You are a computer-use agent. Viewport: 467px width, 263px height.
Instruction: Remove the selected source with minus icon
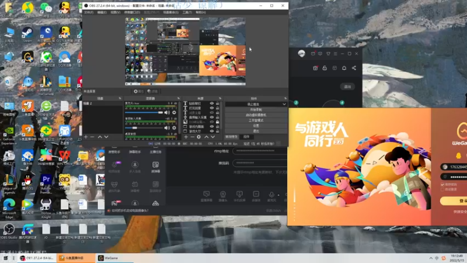[x=193, y=137]
